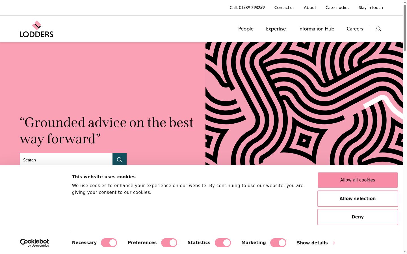Click "This website uses cookies" heading

[104, 177]
